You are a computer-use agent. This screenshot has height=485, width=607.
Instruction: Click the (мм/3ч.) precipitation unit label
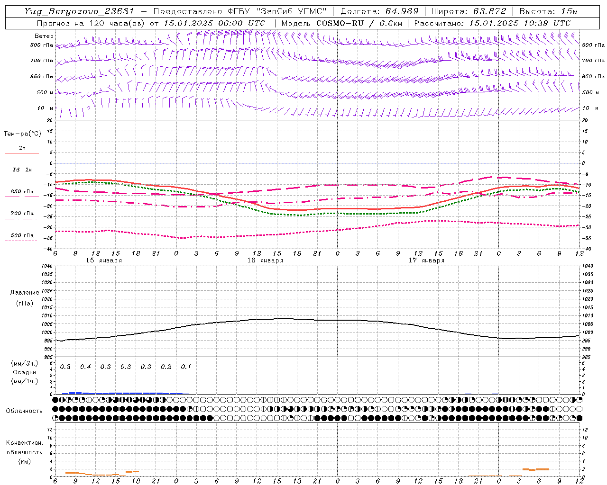point(24,364)
